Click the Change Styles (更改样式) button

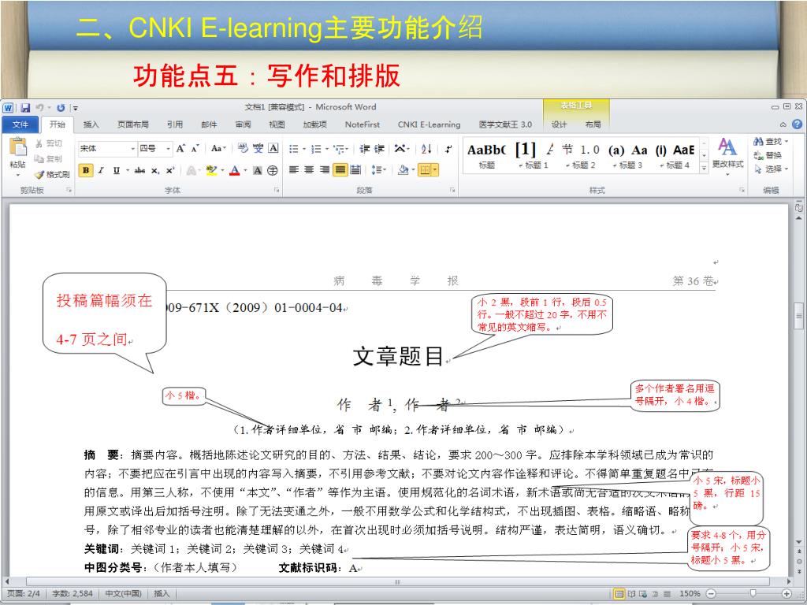tap(727, 156)
